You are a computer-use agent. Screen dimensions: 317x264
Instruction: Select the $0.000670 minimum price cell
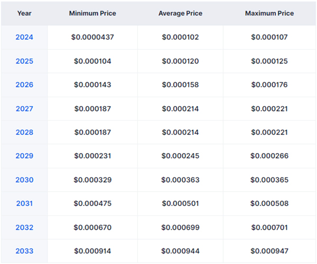92,228
